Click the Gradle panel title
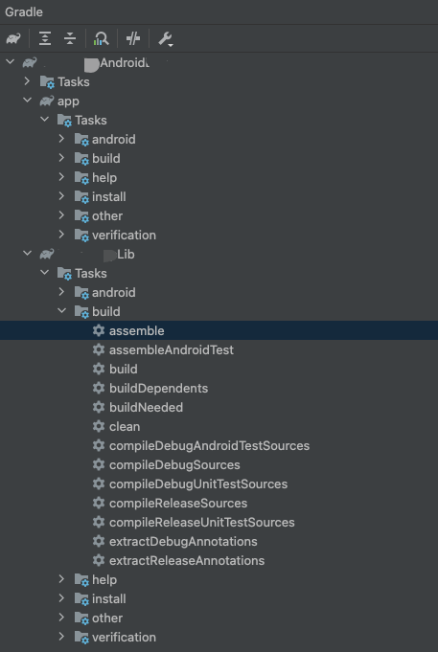This screenshot has height=652, width=438. (24, 12)
